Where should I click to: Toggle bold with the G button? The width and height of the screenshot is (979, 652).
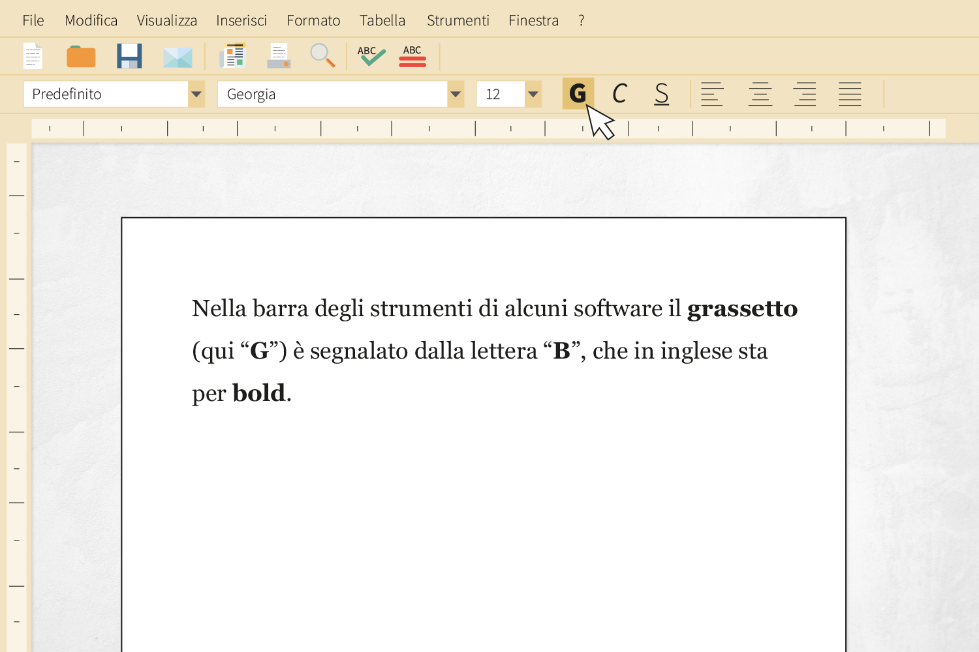tap(577, 94)
